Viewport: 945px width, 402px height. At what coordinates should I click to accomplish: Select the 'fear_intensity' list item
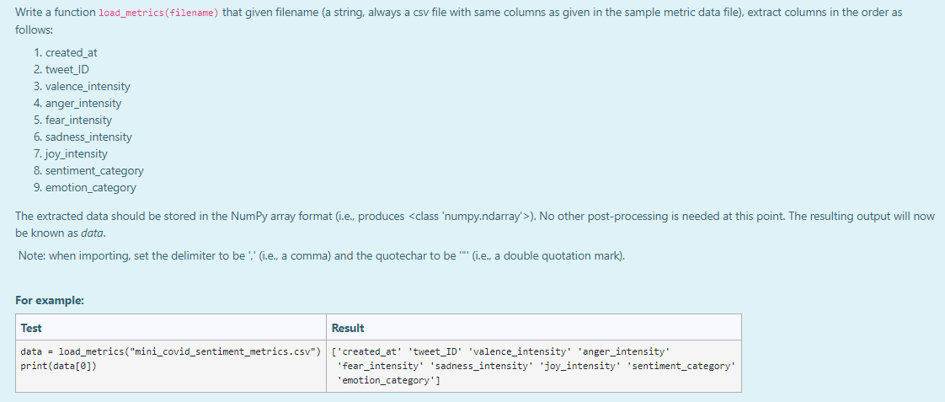78,120
